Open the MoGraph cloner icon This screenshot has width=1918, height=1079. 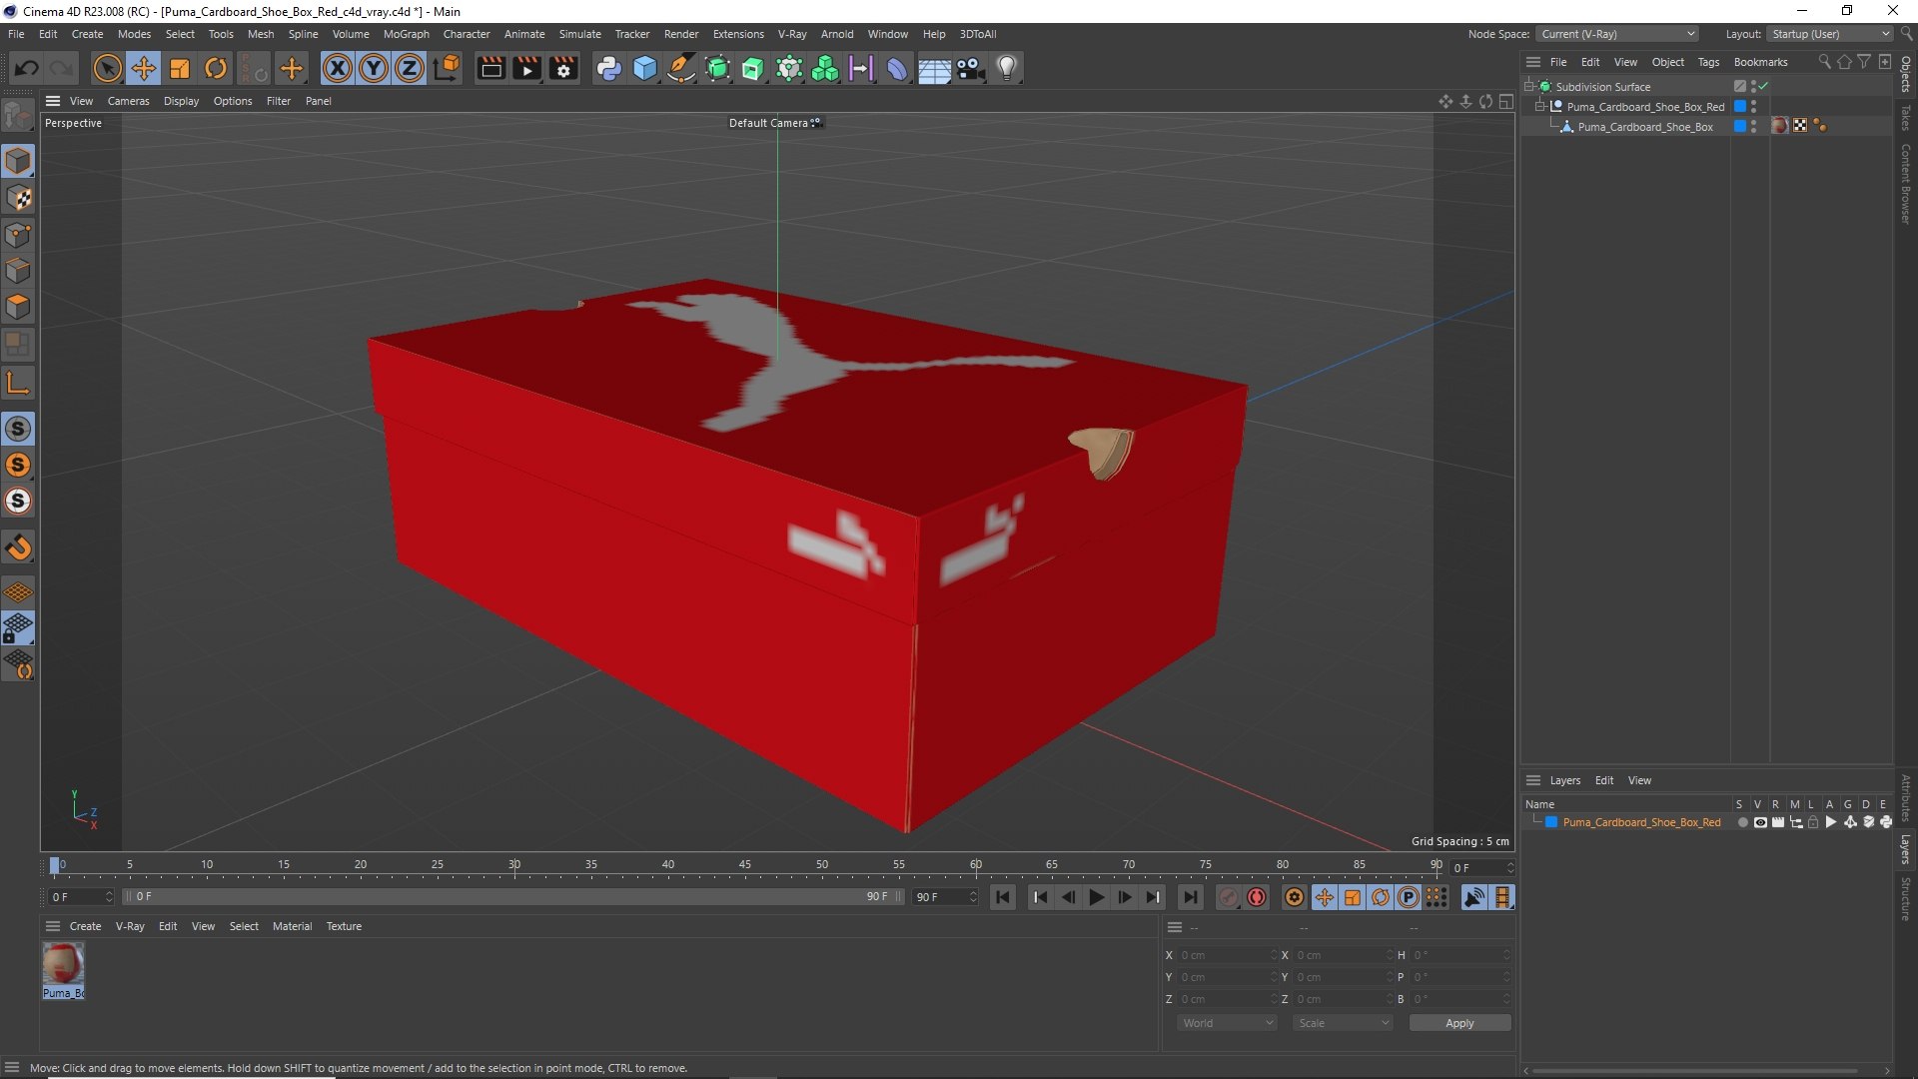point(825,68)
